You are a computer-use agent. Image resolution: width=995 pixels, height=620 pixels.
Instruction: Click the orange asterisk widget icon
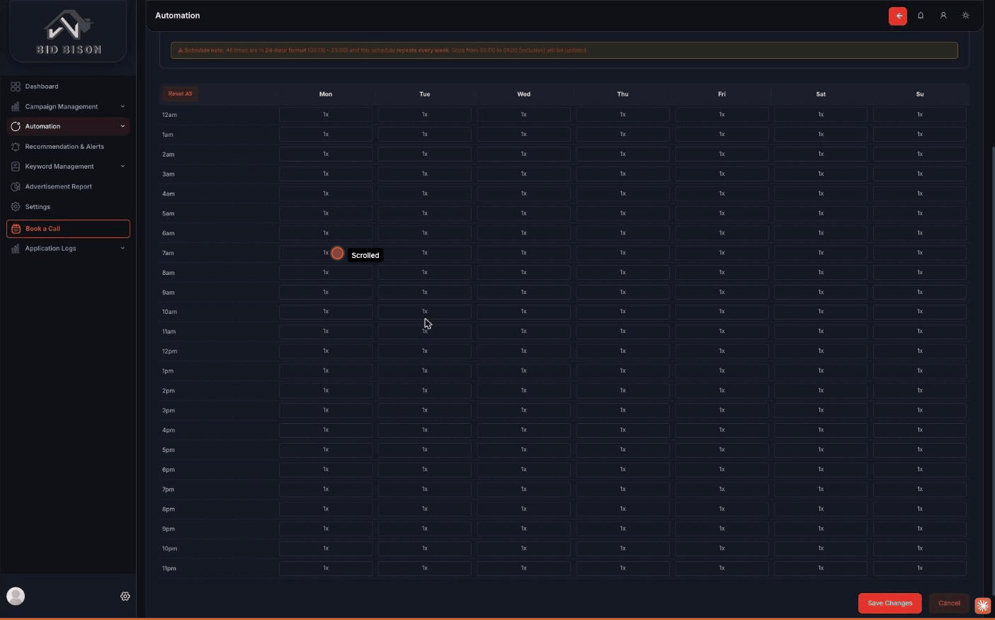tap(983, 605)
